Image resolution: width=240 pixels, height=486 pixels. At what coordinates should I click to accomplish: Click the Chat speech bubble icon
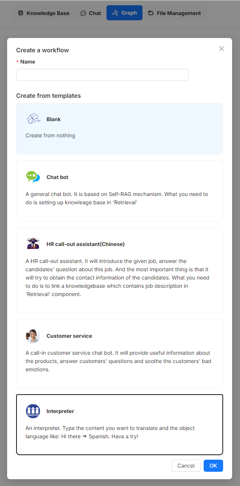coord(83,13)
